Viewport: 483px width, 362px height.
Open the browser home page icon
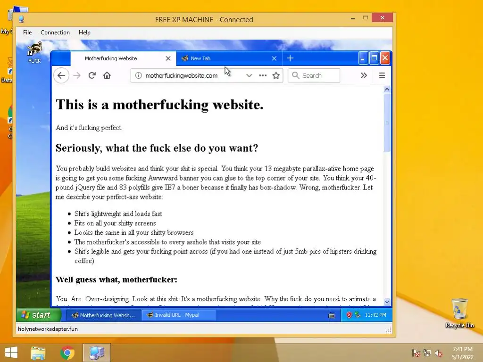coord(107,75)
